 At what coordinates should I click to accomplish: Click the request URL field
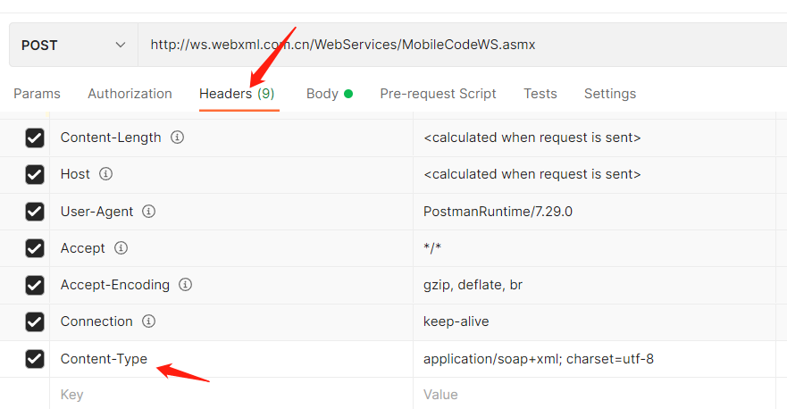point(447,45)
